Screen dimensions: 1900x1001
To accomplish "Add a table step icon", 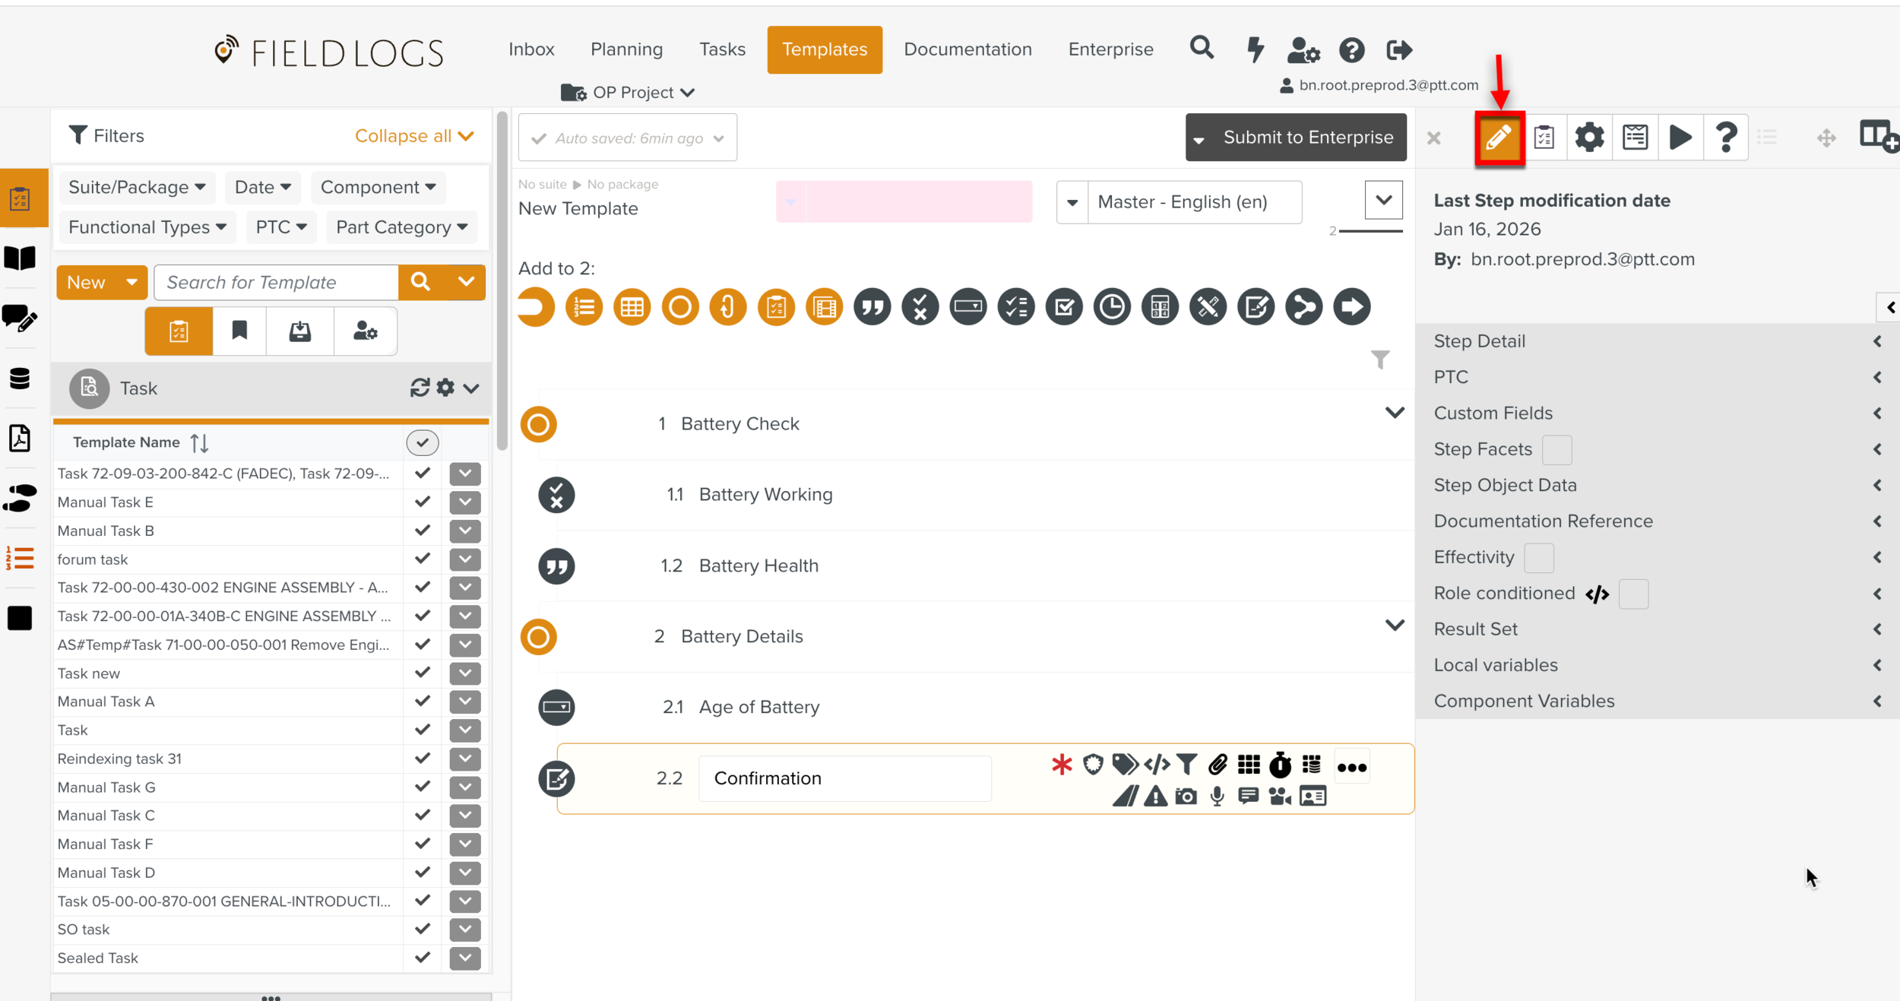I will 632,307.
